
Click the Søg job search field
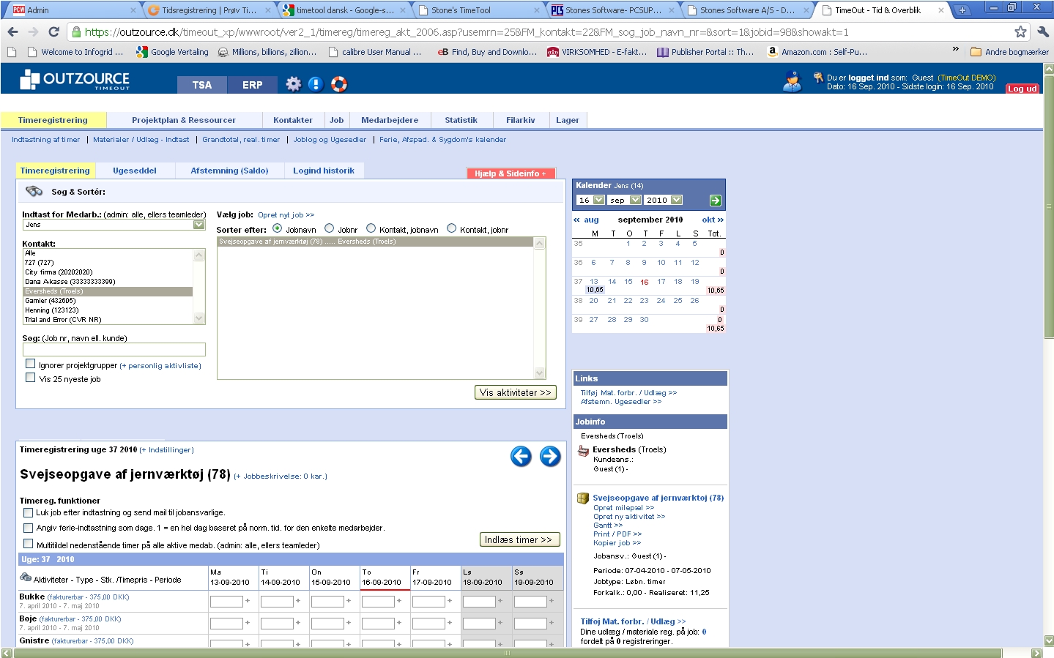114,350
